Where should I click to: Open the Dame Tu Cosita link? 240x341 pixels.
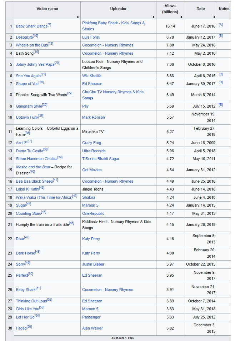click(x=30, y=151)
